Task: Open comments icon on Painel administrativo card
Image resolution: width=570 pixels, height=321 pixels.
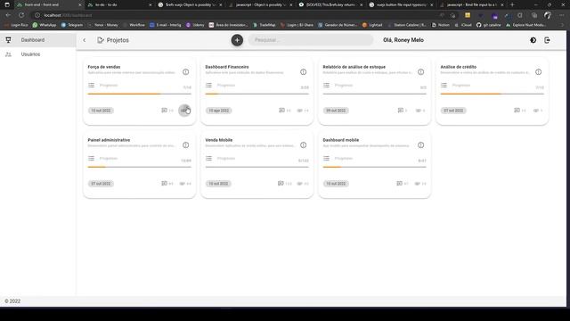Action: click(164, 184)
